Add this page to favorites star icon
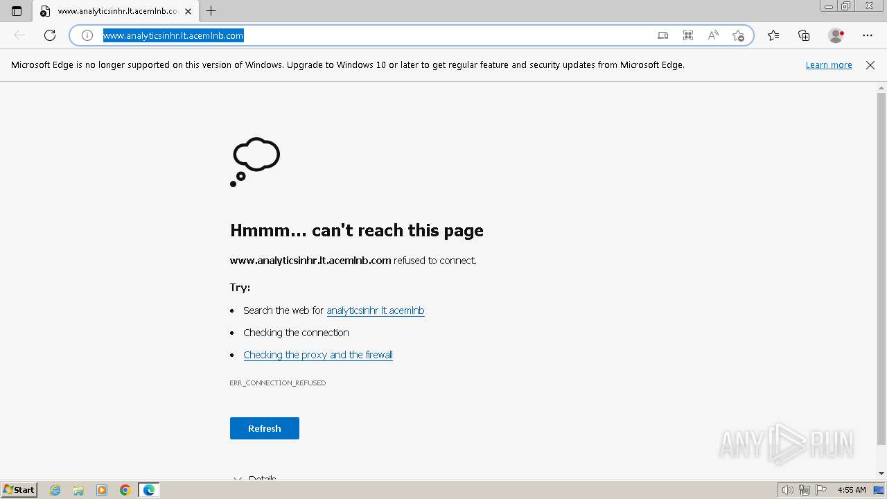The height and width of the screenshot is (499, 887). (738, 35)
